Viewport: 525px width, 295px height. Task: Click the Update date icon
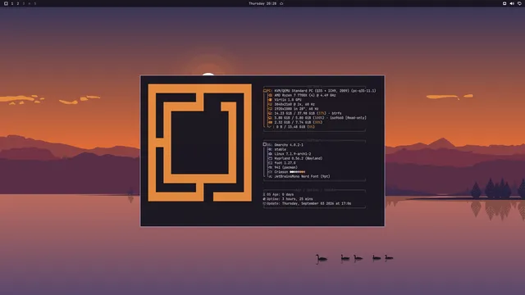(x=264, y=203)
